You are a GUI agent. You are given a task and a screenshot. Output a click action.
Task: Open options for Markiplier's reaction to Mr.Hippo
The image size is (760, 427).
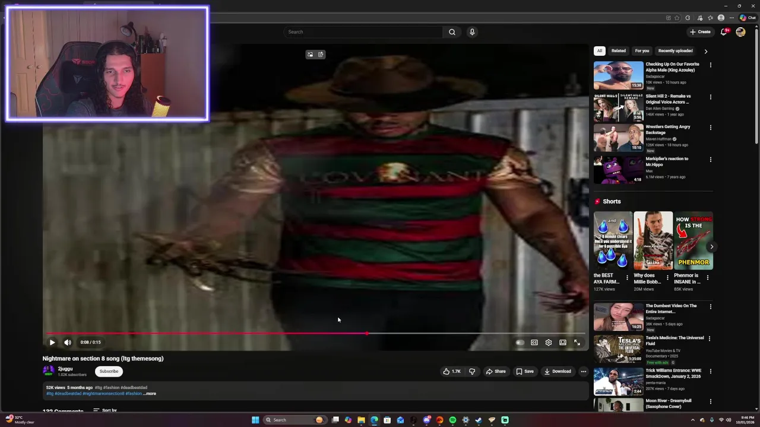[x=711, y=160]
